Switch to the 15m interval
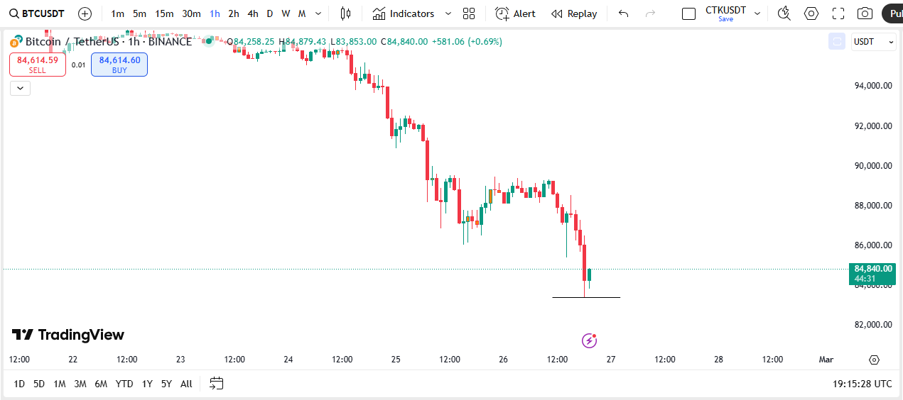The width and height of the screenshot is (903, 400). point(164,13)
